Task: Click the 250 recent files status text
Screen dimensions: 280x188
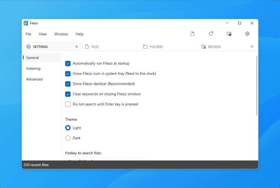Action: pyautogui.click(x=36, y=165)
